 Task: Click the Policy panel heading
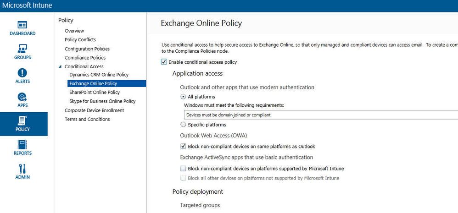[x=66, y=20]
